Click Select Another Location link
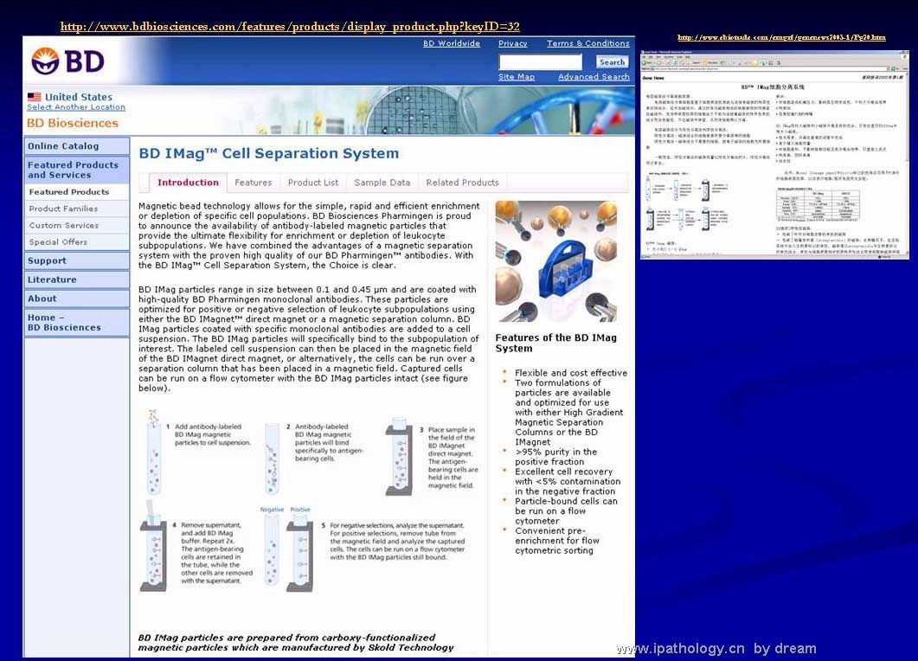918x661 pixels. click(76, 107)
